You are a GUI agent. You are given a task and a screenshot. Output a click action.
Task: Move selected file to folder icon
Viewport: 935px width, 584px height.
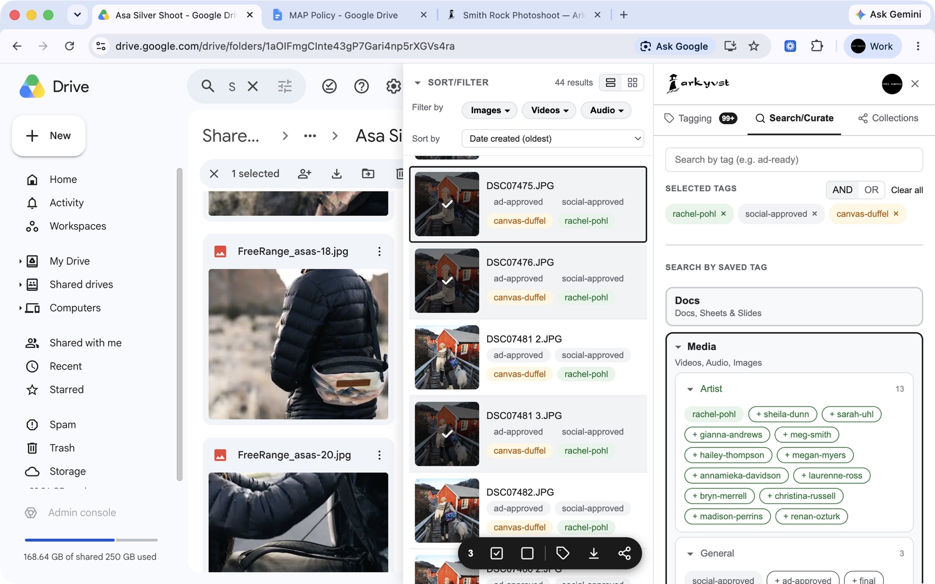pos(368,173)
